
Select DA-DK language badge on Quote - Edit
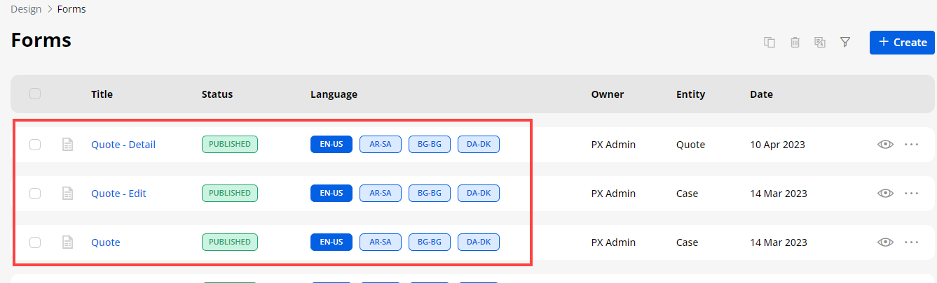[x=479, y=194]
